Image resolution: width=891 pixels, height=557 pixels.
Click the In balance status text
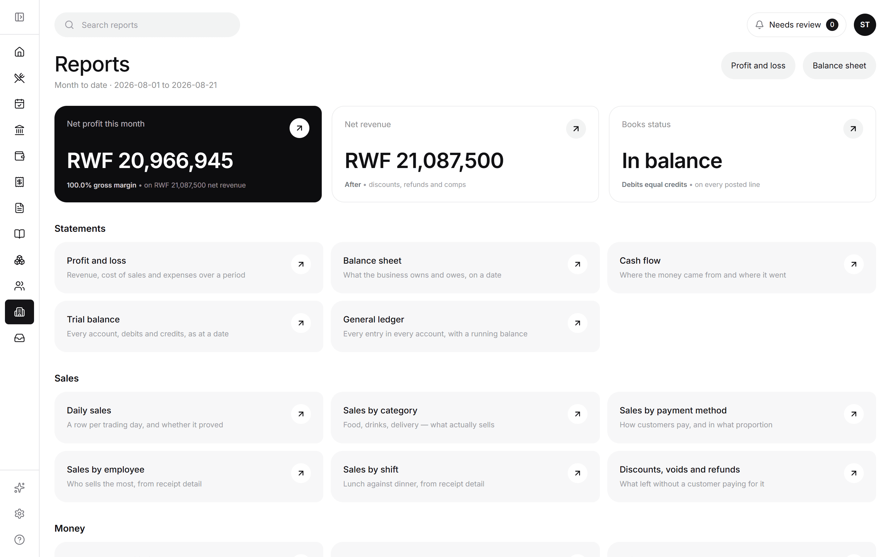click(x=672, y=161)
